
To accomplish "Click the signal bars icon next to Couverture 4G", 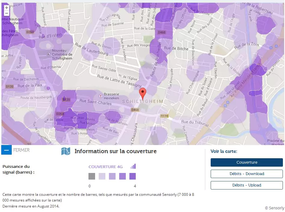I will [133, 166].
